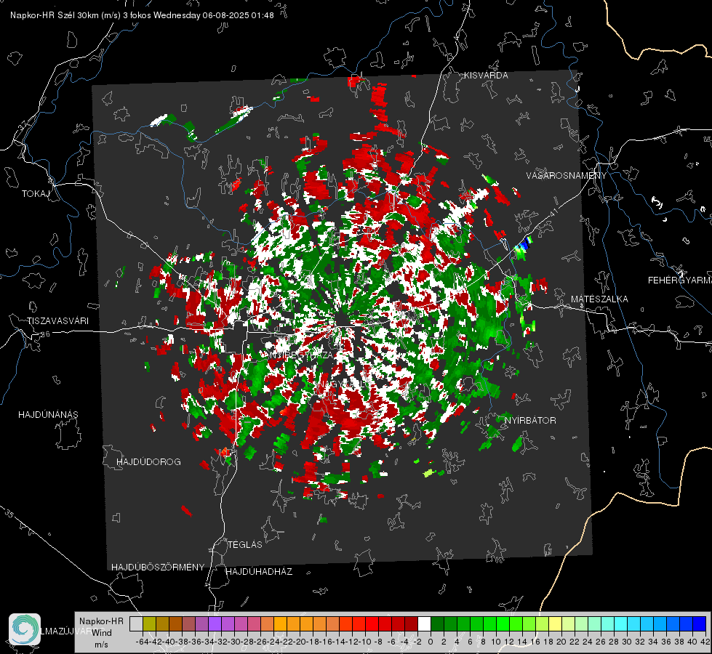This screenshot has height=654, width=712.
Task: Select the white zero-velocity legend swatch
Action: click(x=424, y=623)
